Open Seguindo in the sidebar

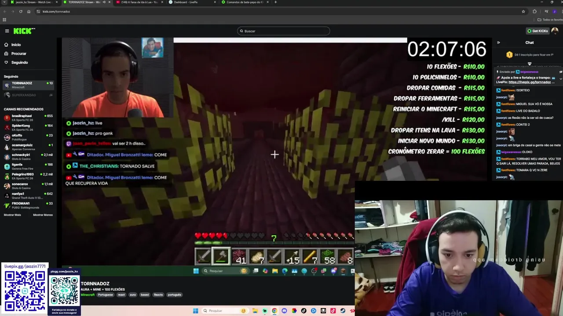[19, 62]
